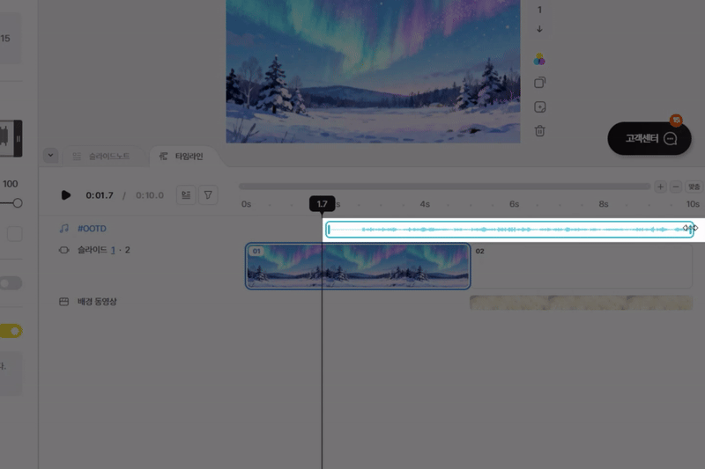Screen dimensions: 705x469
Task: Open the color theme palette icon
Action: pos(539,59)
